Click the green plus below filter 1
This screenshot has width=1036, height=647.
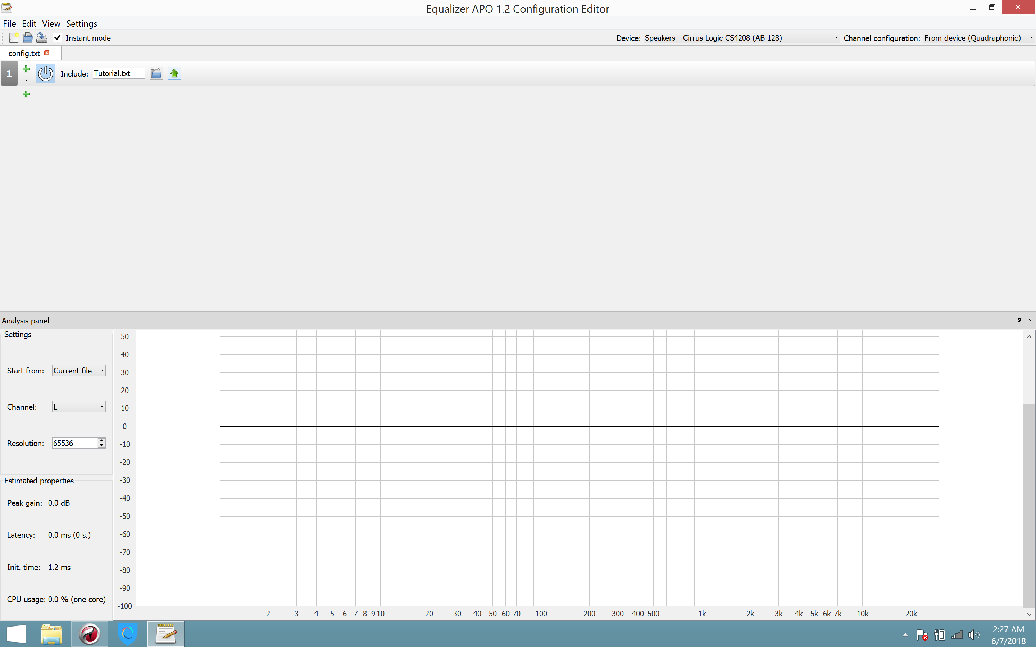pos(26,94)
